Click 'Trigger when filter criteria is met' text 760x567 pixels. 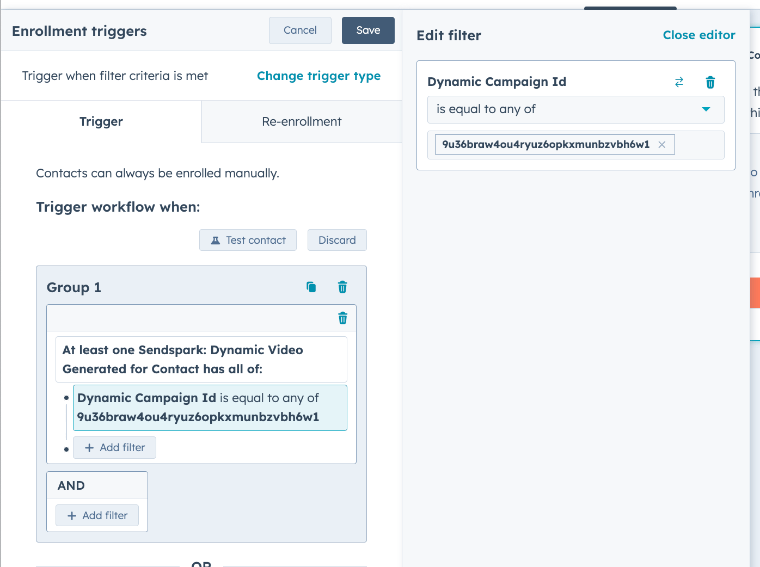pos(115,76)
